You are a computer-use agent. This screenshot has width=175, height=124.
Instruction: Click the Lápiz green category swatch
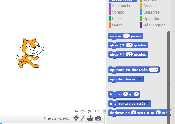tap(110, 19)
